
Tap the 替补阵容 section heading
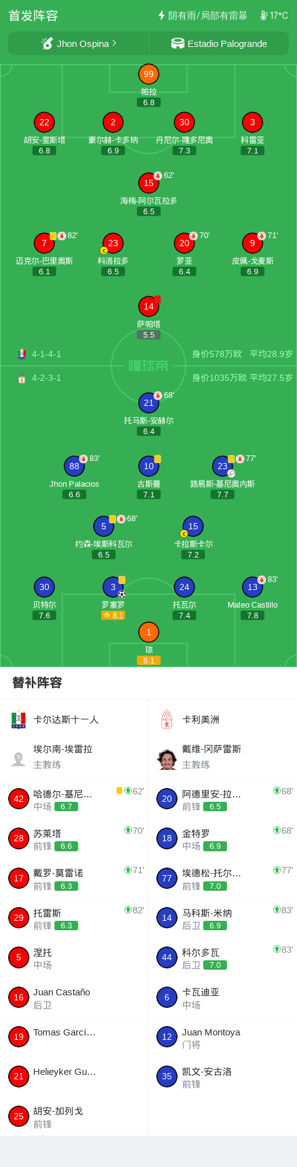point(38,683)
